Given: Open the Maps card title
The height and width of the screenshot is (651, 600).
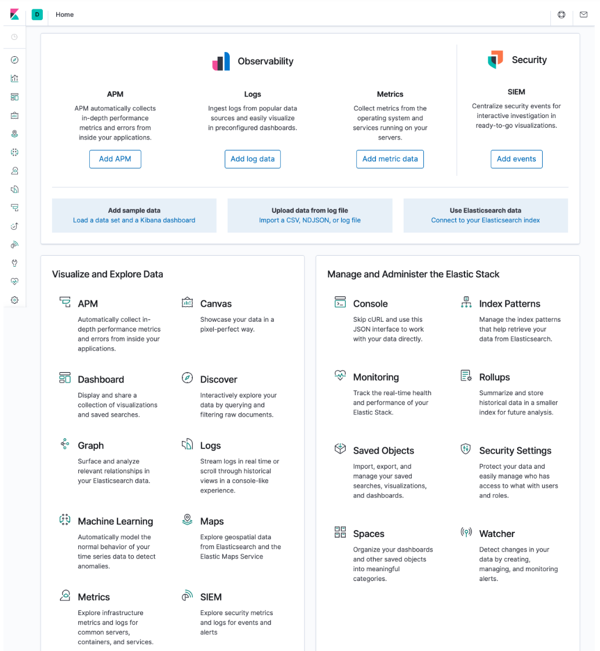Looking at the screenshot, I should [x=212, y=521].
